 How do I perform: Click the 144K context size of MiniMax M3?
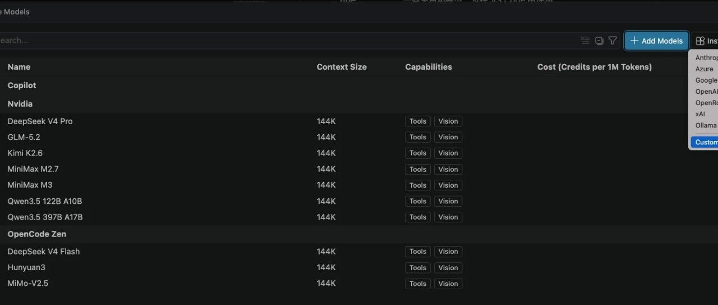(326, 185)
